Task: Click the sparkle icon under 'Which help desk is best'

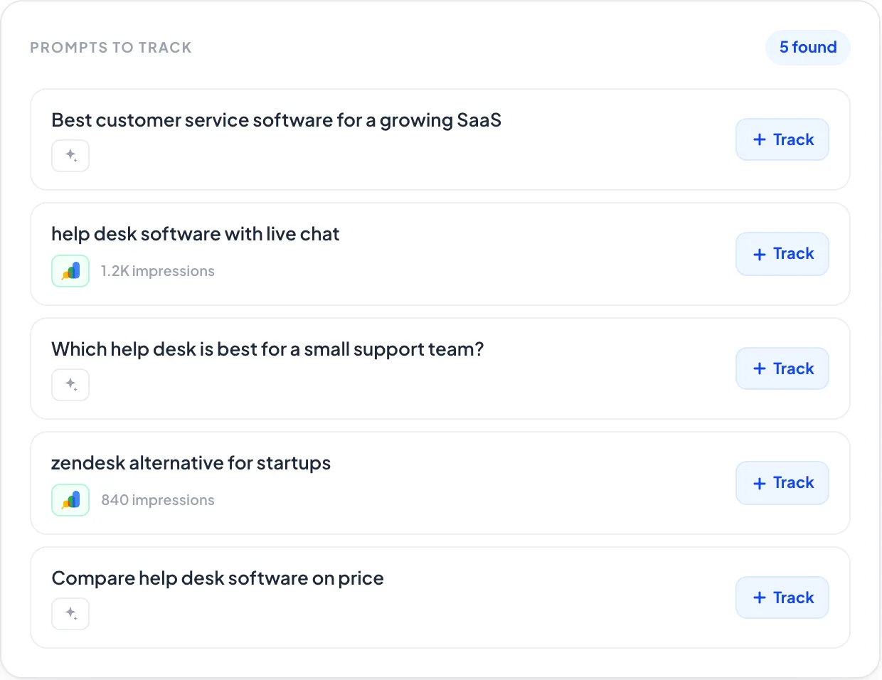Action: (x=70, y=385)
